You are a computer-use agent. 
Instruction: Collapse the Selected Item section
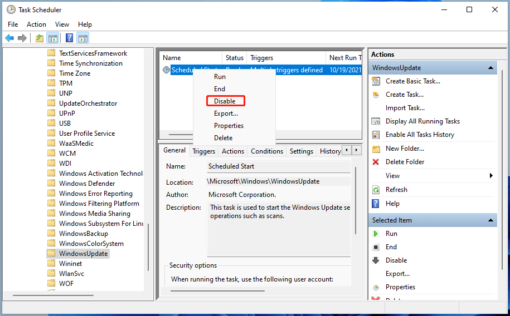(491, 220)
